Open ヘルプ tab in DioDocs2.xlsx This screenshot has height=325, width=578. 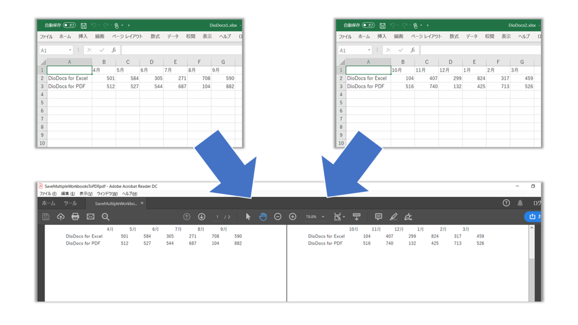(x=524, y=37)
